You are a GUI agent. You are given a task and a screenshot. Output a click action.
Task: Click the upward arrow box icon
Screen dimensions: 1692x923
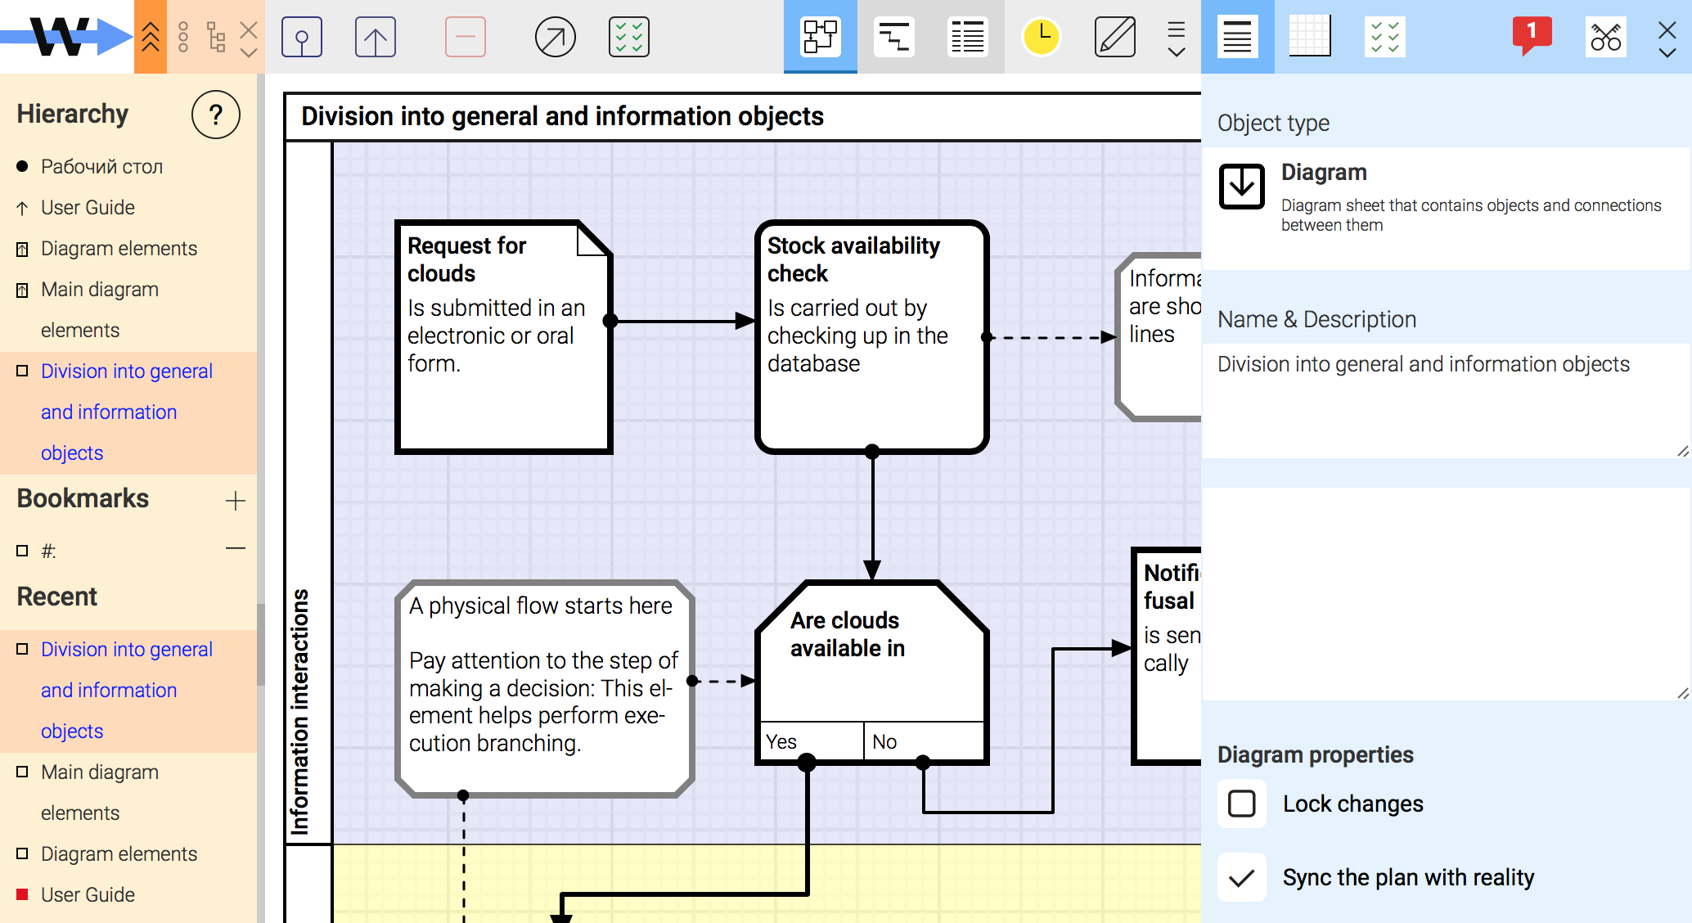375,37
